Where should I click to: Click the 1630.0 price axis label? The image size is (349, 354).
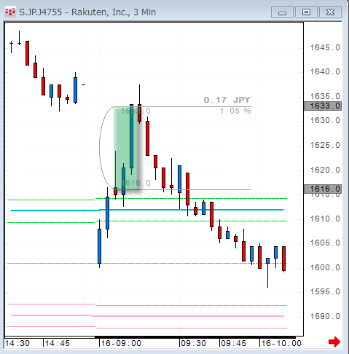coord(325,120)
